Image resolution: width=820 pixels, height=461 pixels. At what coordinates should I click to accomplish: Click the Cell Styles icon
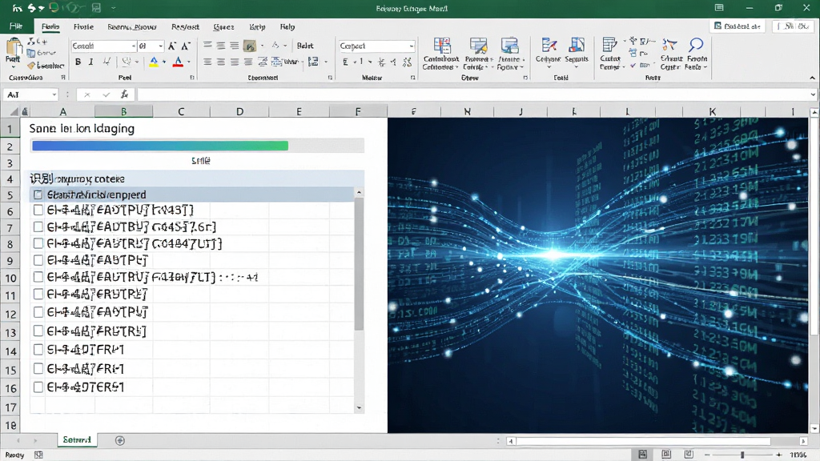click(510, 46)
